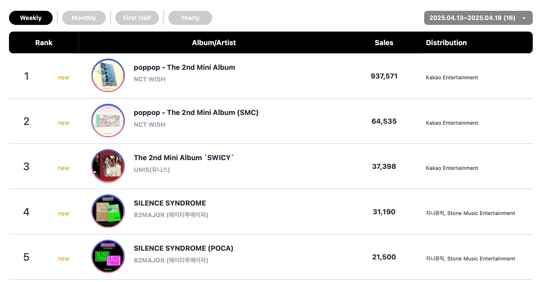
Task: Expand the week date range dropdown
Action: pos(478,18)
